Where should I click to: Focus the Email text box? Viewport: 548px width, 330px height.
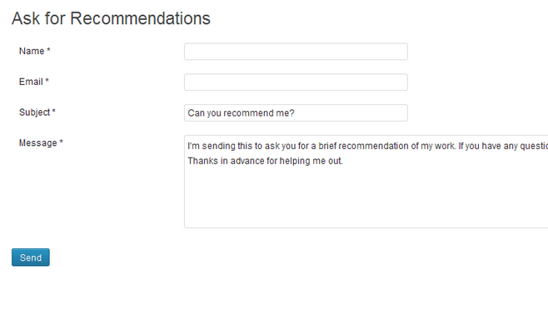click(296, 82)
